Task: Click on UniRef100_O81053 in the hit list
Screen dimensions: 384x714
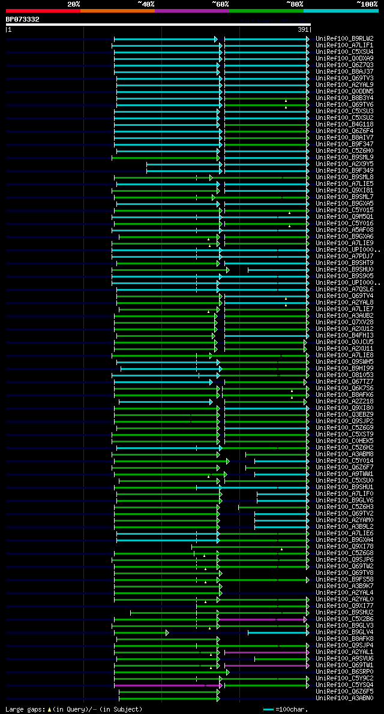Action: 344,376
